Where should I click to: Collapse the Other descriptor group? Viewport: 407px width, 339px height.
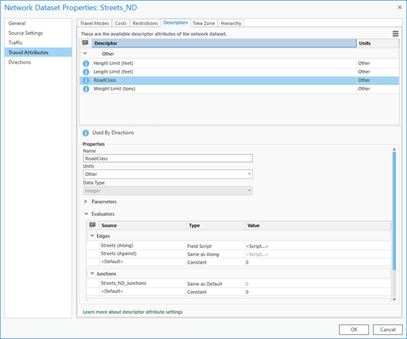[x=86, y=54]
